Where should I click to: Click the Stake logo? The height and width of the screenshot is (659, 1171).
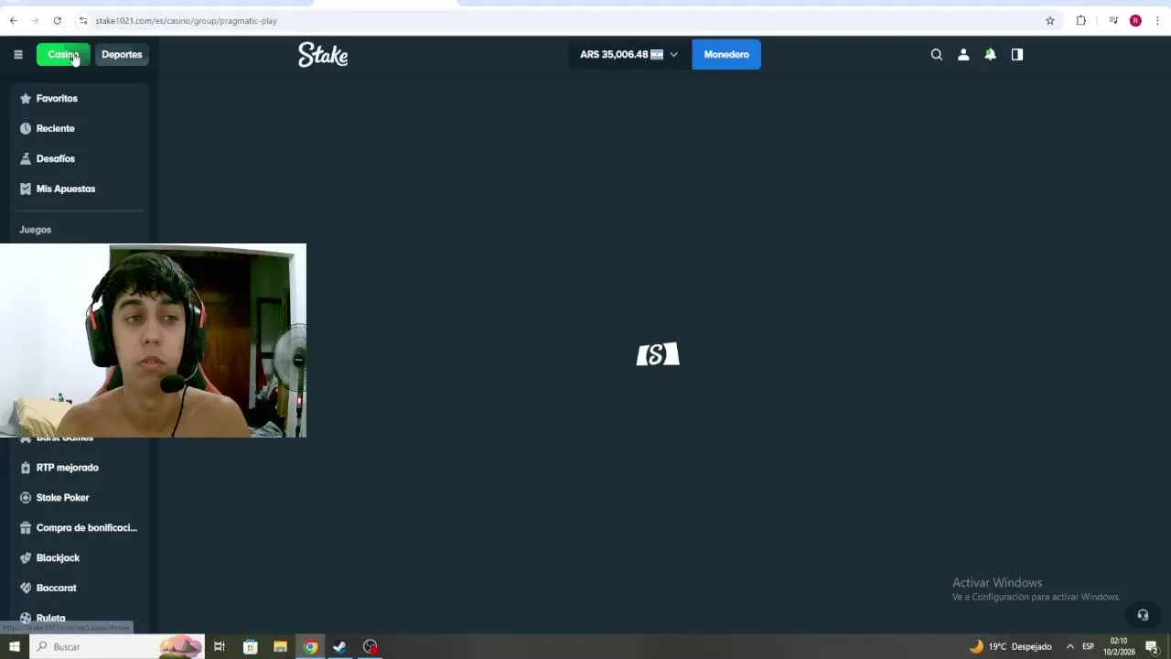tap(323, 55)
